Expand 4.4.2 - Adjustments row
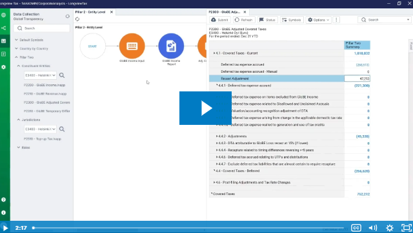Screen dimensions: 413x233 tap(217, 136)
